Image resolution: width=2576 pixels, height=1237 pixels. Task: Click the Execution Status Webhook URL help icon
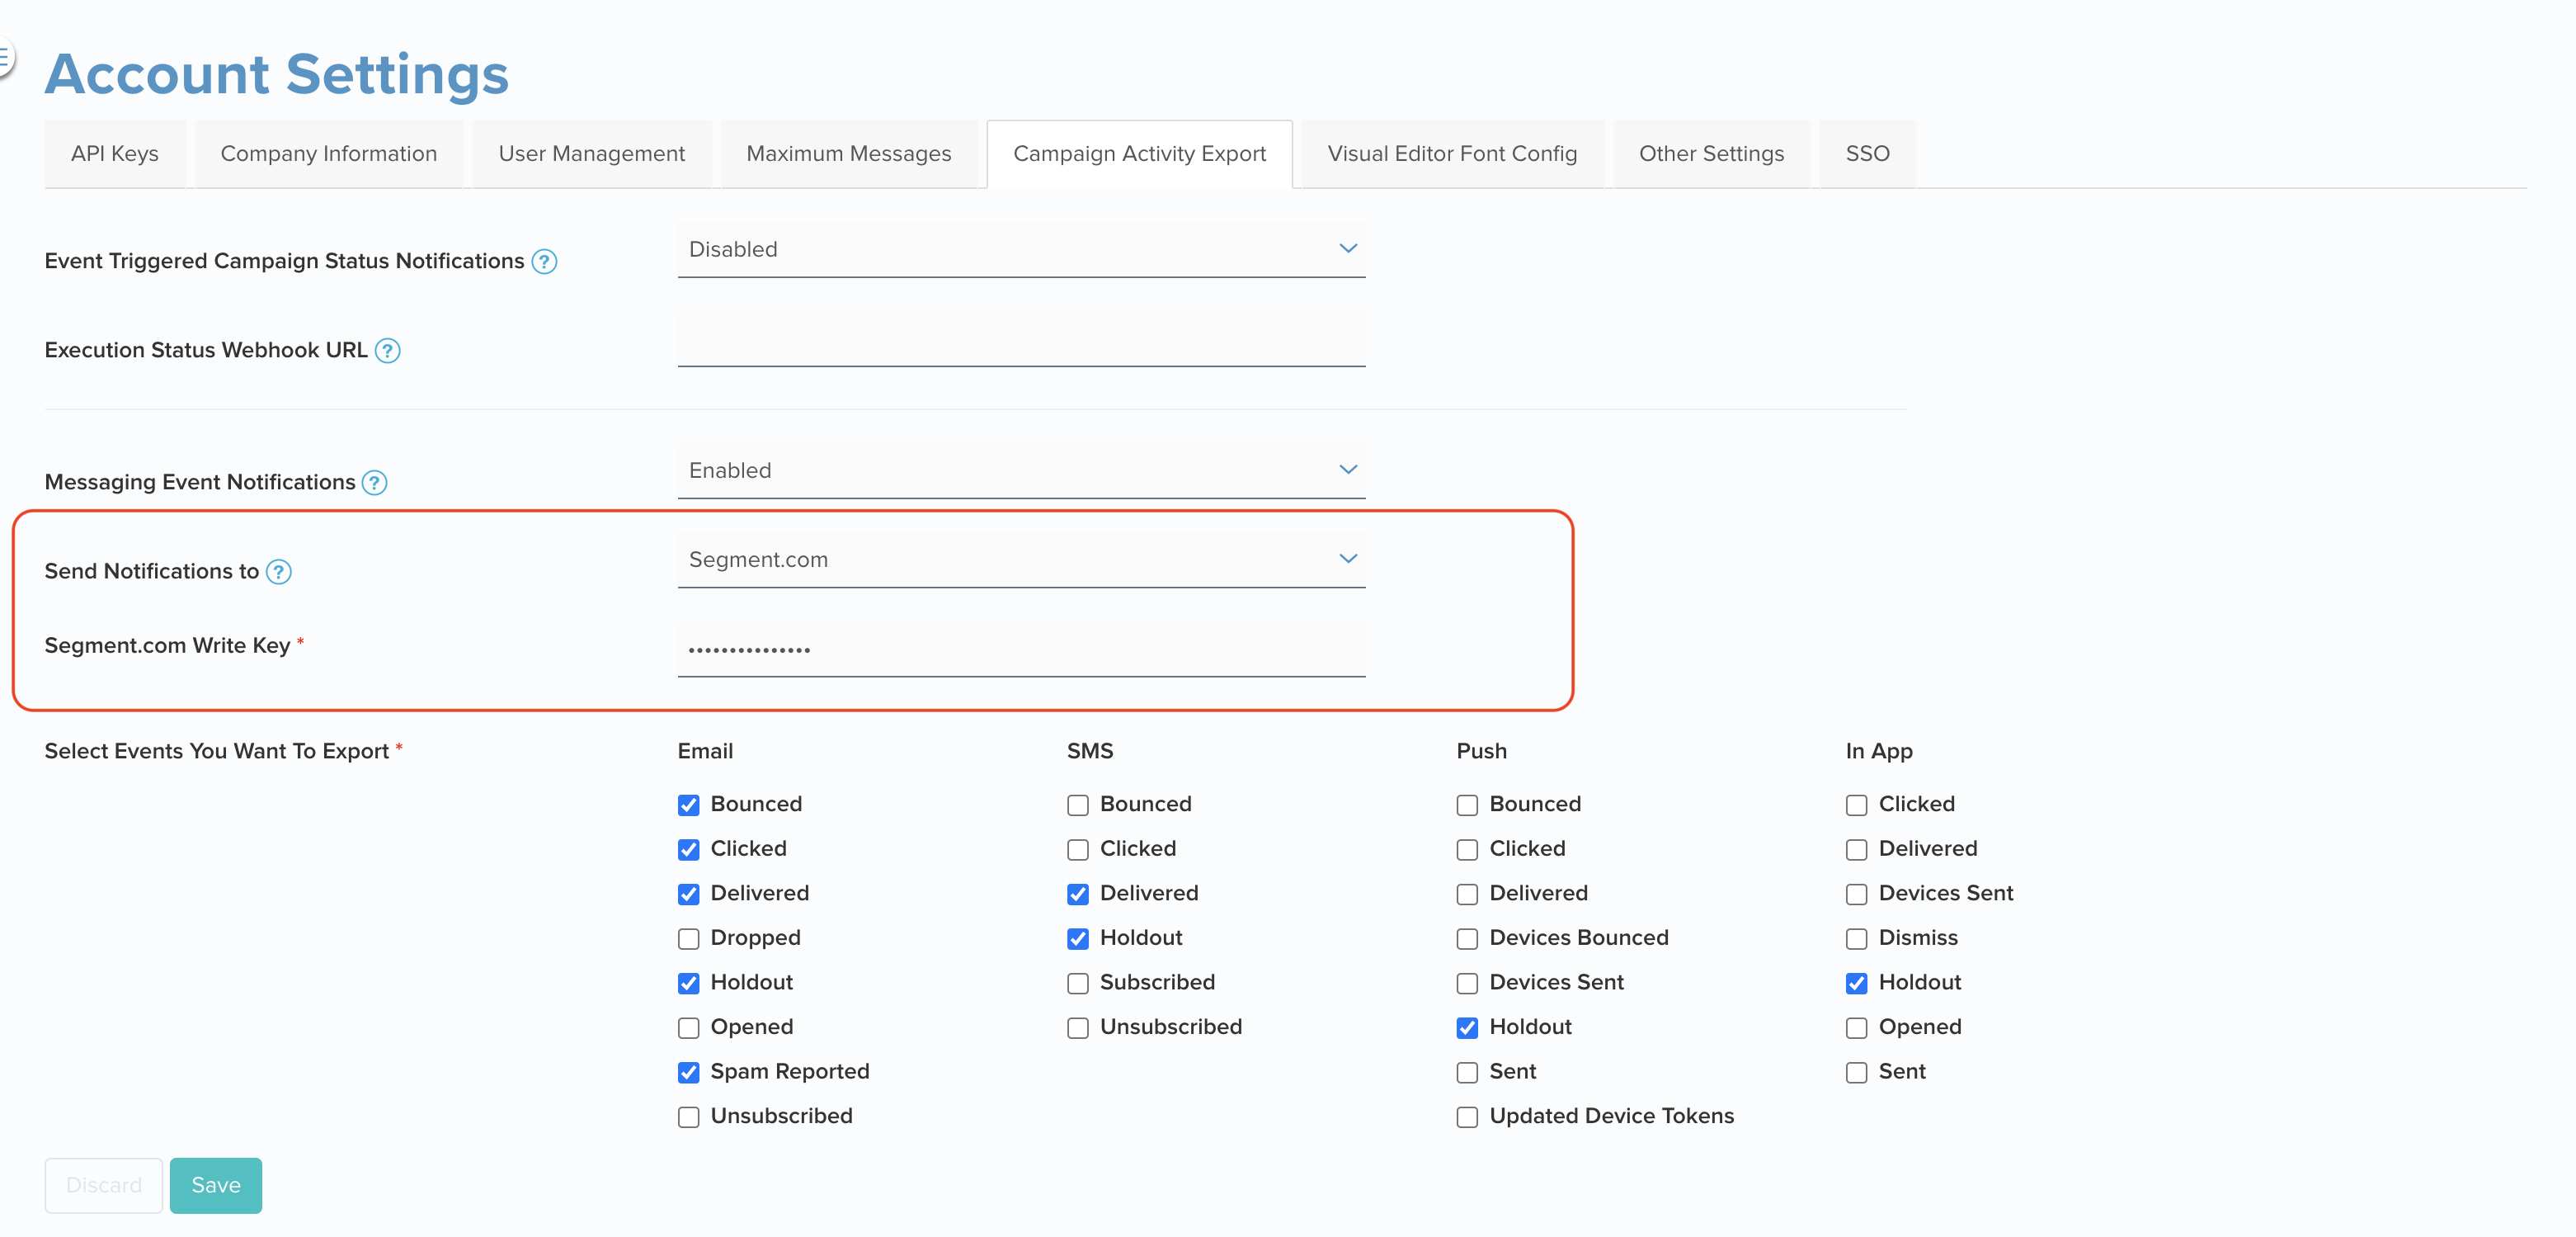(389, 350)
